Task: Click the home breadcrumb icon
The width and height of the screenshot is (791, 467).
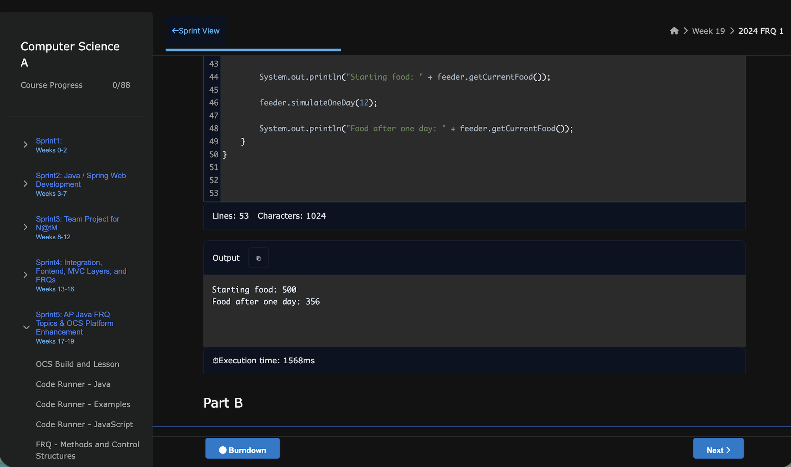Action: [x=674, y=31]
